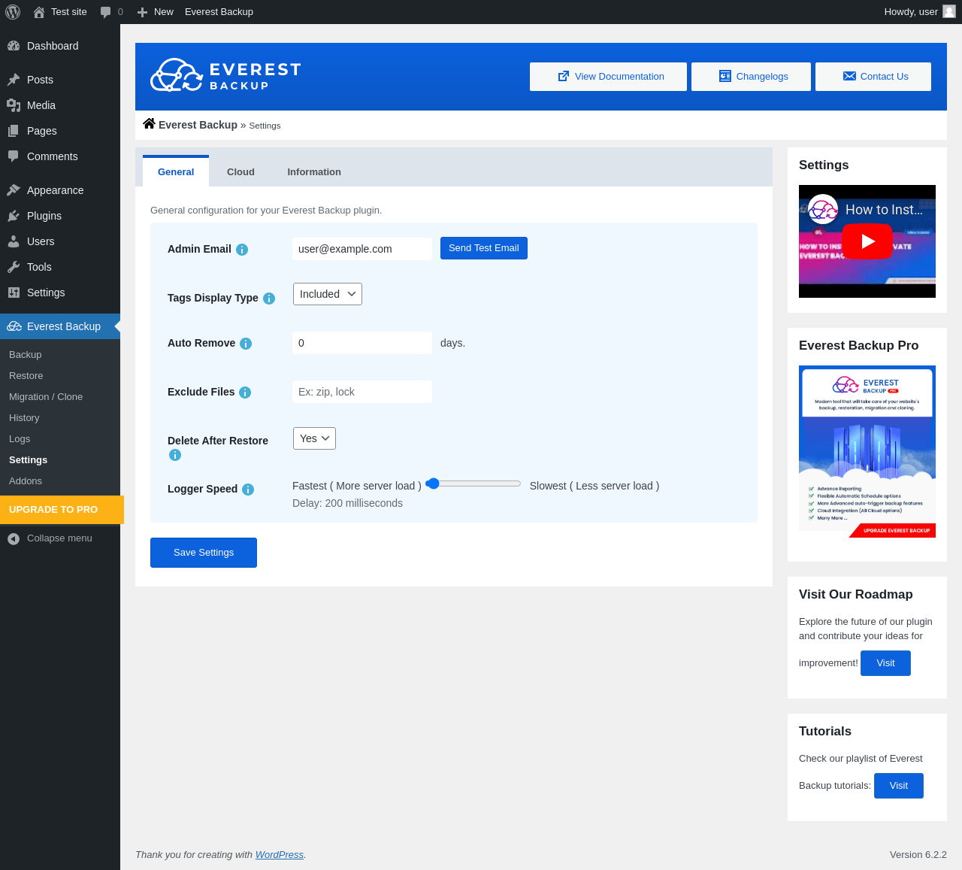This screenshot has width=962, height=870.
Task: Click the Admin Email input field
Action: pyautogui.click(x=362, y=249)
